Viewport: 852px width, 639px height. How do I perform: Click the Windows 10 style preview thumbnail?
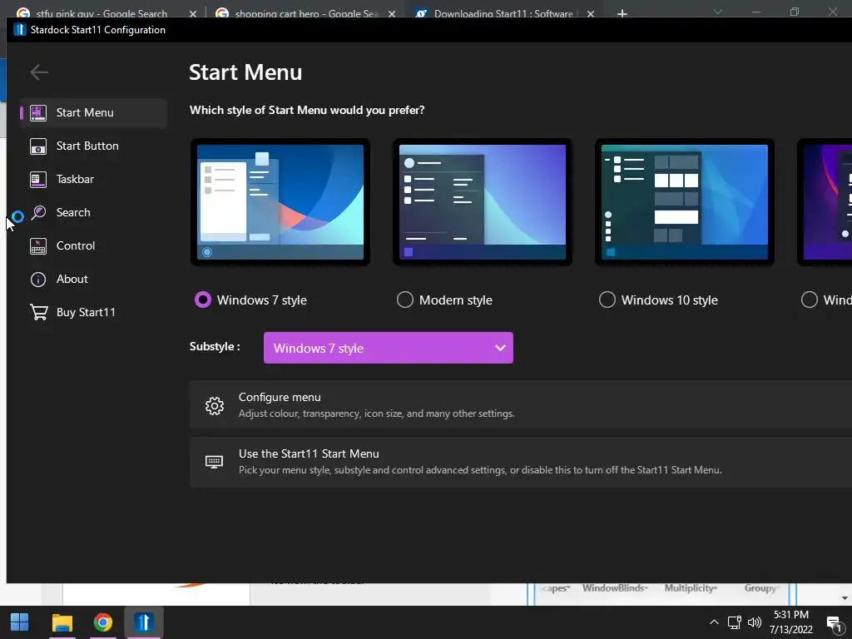click(685, 202)
